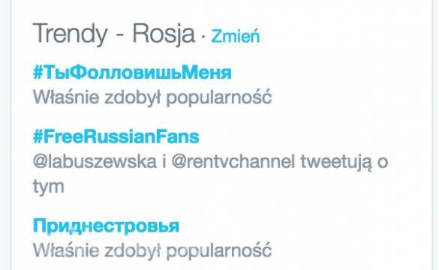Click the @labuszewska mention
The width and height of the screenshot is (439, 270).
point(95,161)
